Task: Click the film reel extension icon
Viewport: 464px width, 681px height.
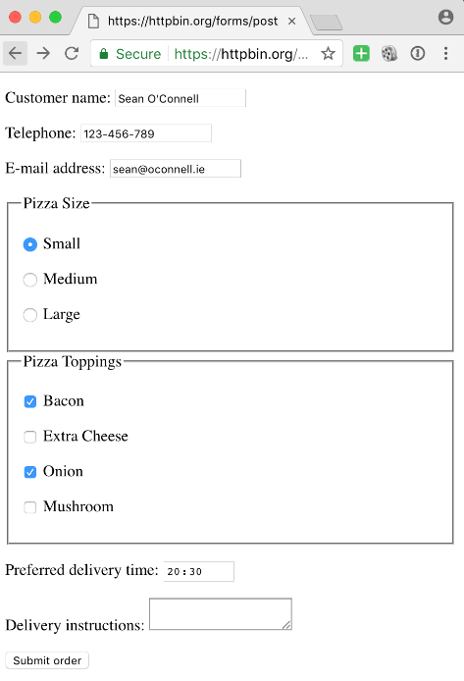Action: pyautogui.click(x=389, y=53)
